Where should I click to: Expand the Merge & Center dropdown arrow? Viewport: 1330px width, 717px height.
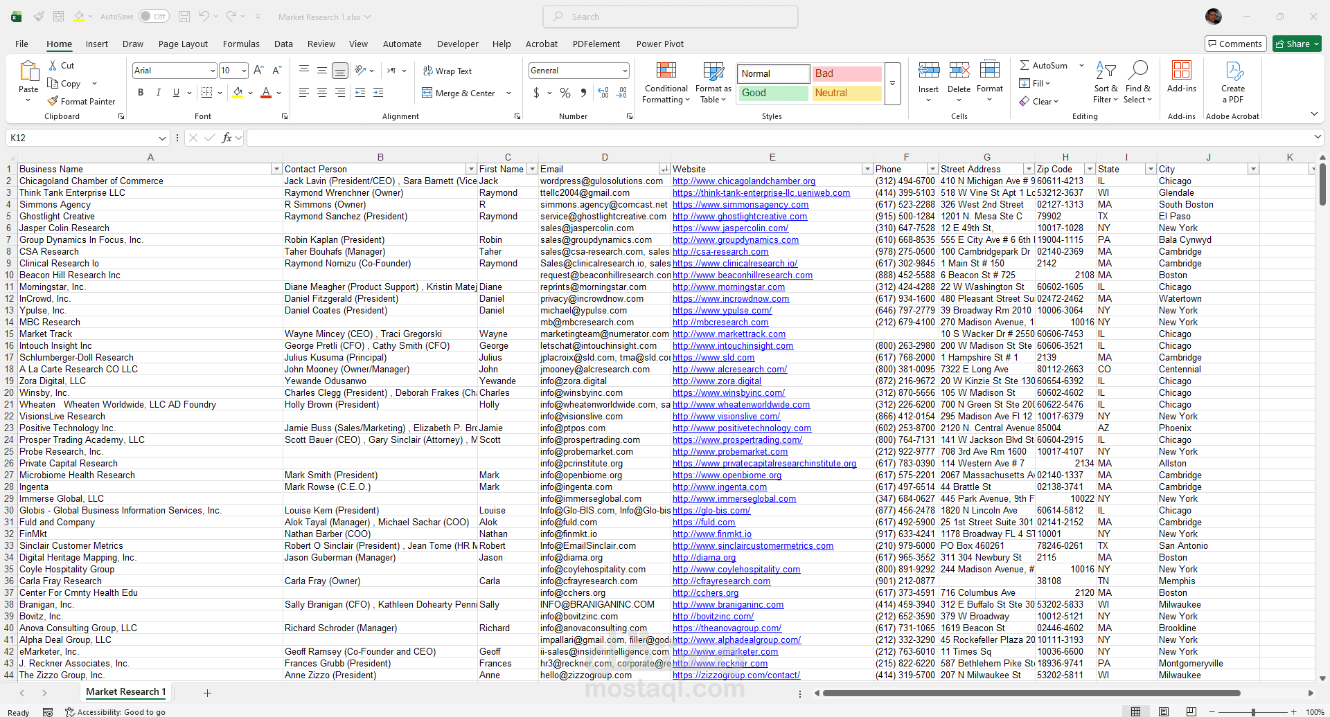click(509, 93)
